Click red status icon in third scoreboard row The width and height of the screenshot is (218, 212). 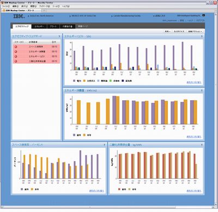(16, 57)
